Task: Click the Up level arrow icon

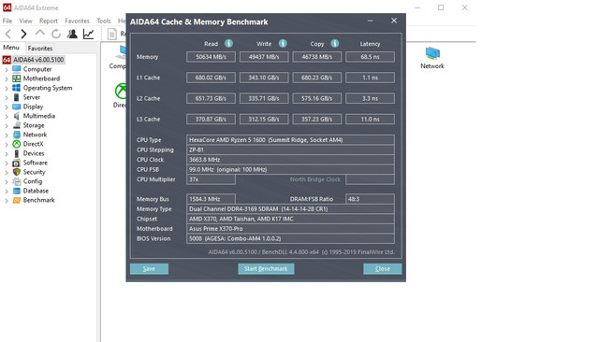Action: (x=39, y=34)
